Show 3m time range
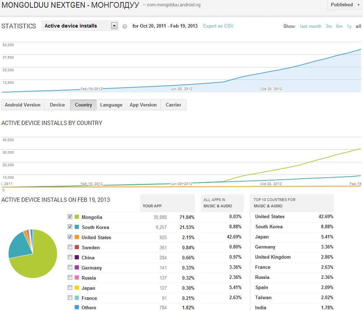363x311 pixels. tap(329, 26)
